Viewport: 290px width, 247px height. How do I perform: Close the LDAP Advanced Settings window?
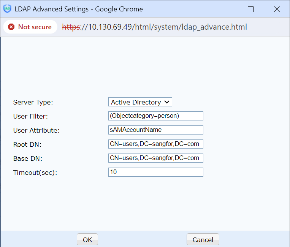point(277,9)
